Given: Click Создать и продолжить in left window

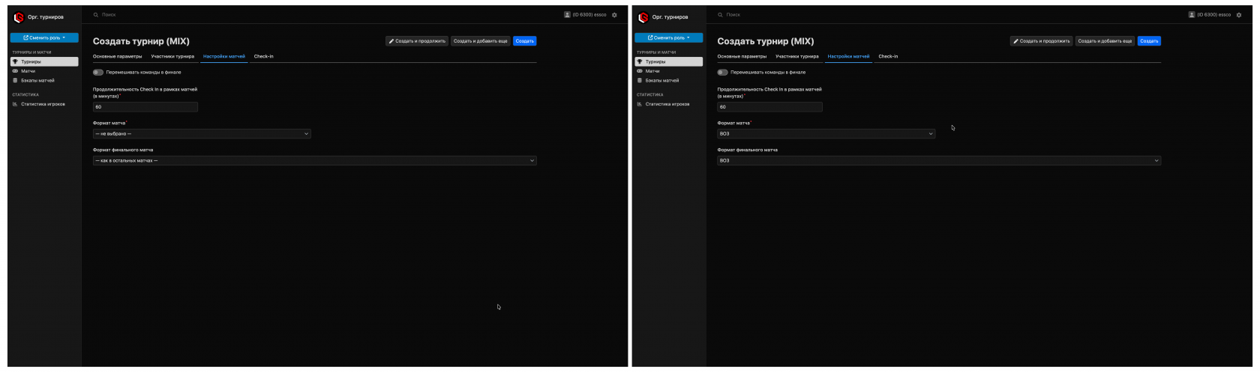Looking at the screenshot, I should (417, 41).
